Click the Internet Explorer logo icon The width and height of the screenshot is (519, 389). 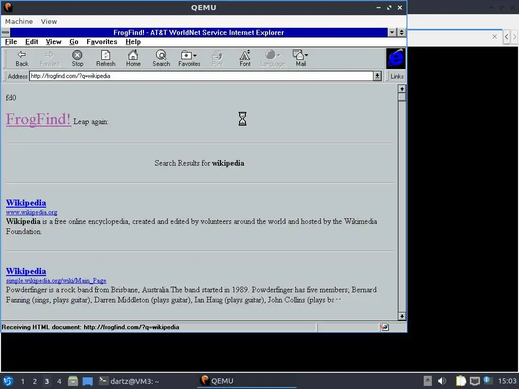(x=396, y=59)
